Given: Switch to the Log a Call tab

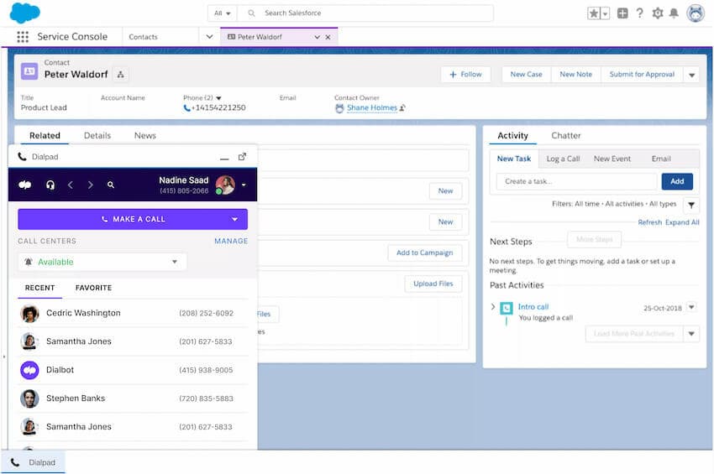Looking at the screenshot, I should (x=563, y=159).
